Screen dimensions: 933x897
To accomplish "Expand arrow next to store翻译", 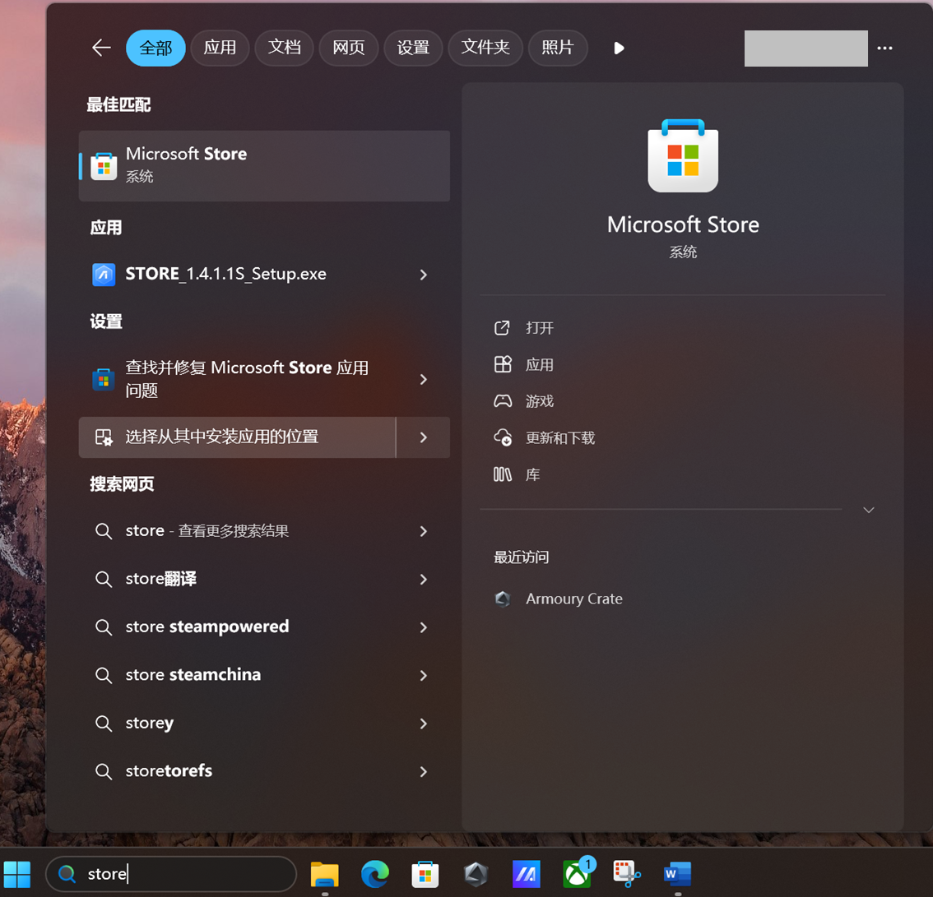I will click(x=423, y=580).
